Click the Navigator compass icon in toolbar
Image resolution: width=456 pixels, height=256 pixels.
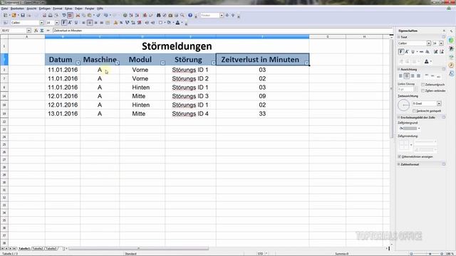[165, 15]
